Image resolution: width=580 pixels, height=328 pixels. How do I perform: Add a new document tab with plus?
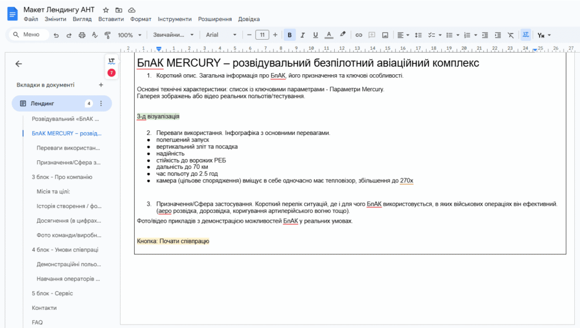point(101,85)
